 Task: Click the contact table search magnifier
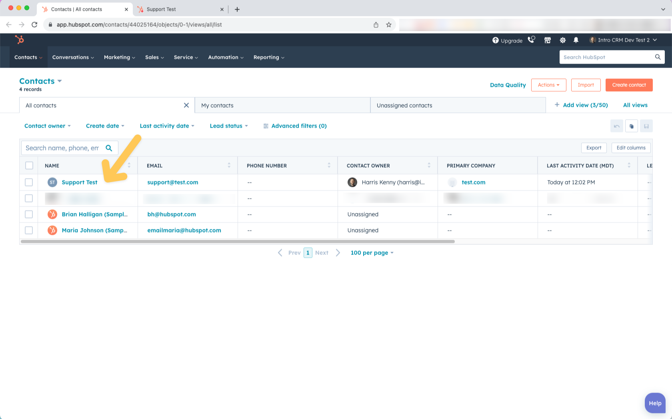tap(109, 148)
